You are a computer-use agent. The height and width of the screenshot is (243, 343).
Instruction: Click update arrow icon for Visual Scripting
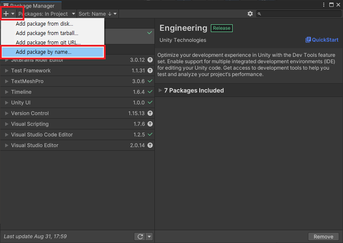coord(150,124)
